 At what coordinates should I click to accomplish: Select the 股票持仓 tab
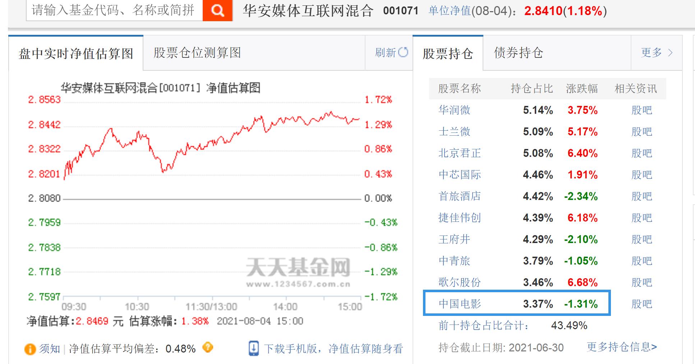(x=449, y=53)
